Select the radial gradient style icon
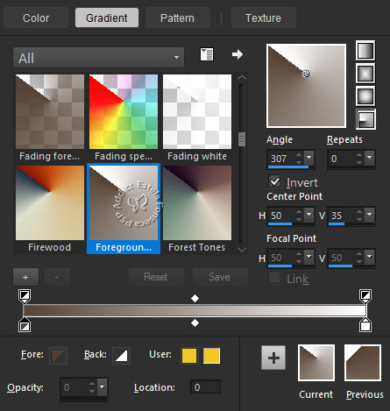 point(365,119)
